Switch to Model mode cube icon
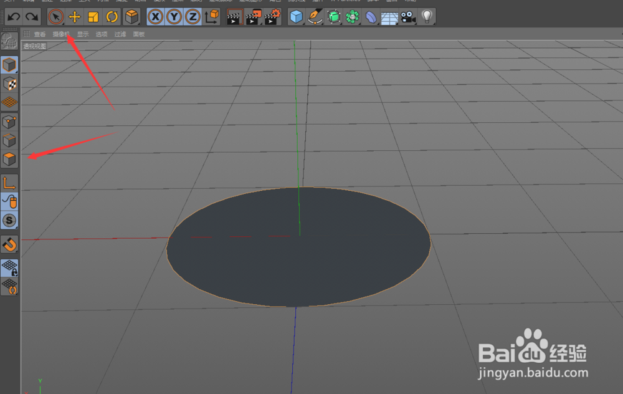 (9, 65)
